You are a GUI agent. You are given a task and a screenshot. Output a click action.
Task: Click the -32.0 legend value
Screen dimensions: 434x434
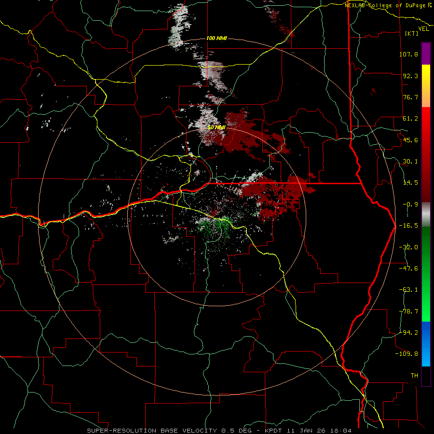[x=408, y=247]
